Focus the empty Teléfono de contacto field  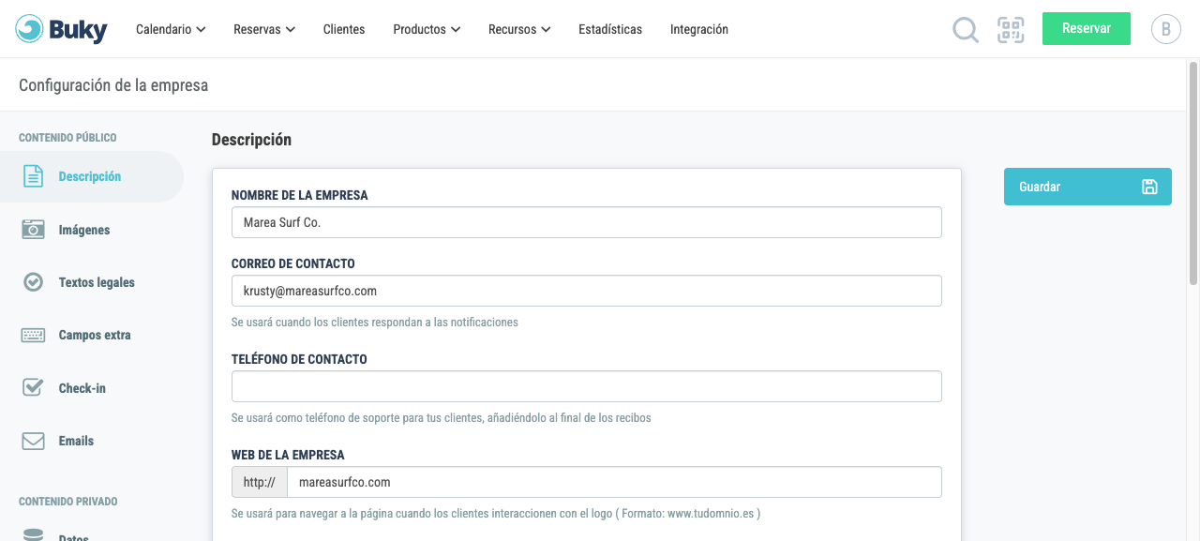pyautogui.click(x=587, y=386)
